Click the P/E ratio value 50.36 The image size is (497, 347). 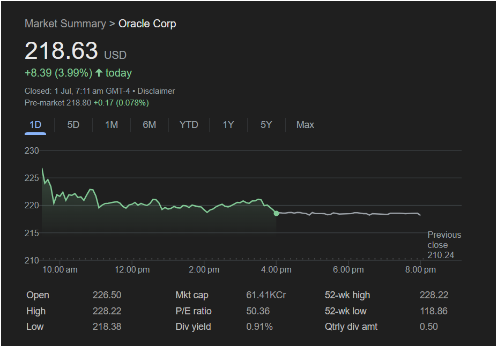[x=258, y=311]
